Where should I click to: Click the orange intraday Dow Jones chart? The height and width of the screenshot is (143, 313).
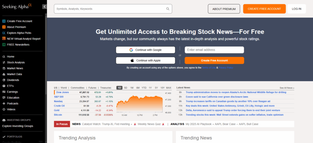point(139,104)
